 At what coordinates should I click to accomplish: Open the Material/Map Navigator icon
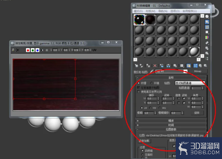(x=207, y=58)
